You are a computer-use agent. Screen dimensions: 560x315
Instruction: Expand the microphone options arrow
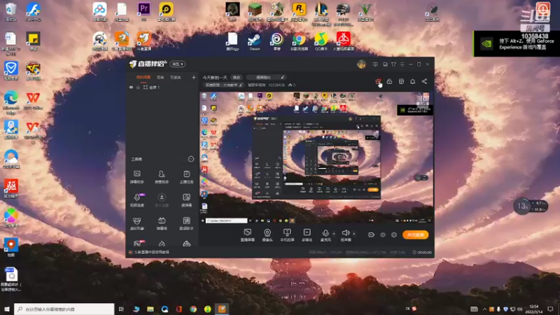tap(334, 234)
